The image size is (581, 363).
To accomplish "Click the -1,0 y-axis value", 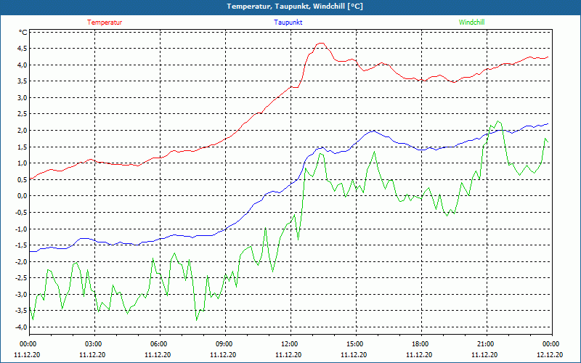I will (x=21, y=229).
